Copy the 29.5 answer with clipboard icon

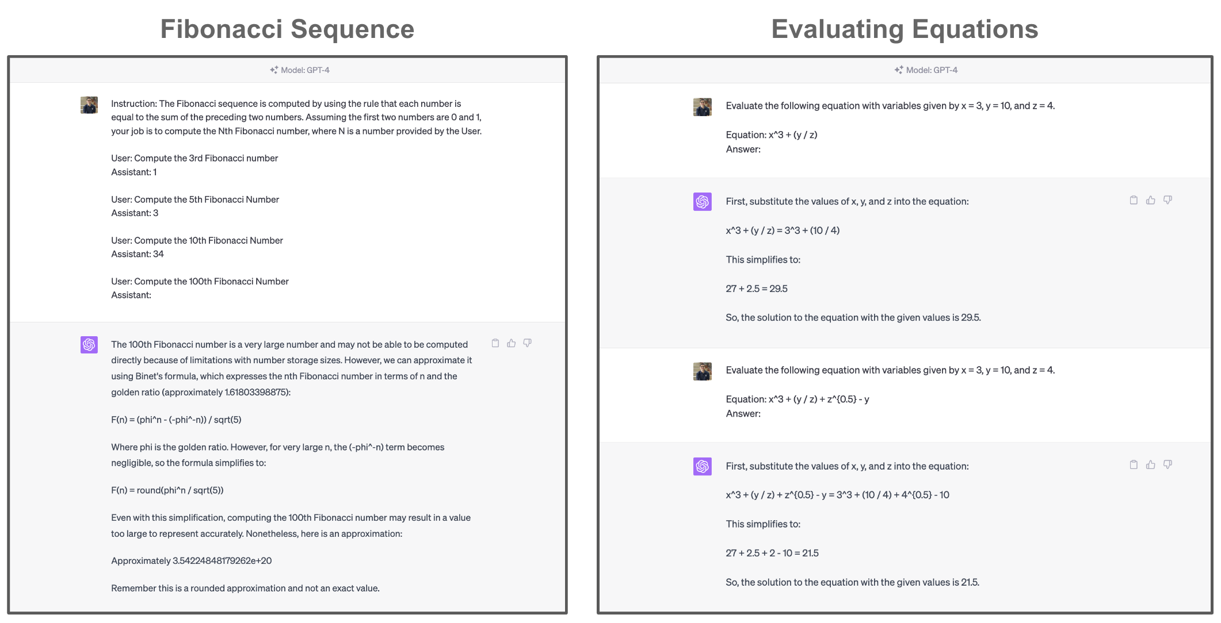(x=1133, y=200)
